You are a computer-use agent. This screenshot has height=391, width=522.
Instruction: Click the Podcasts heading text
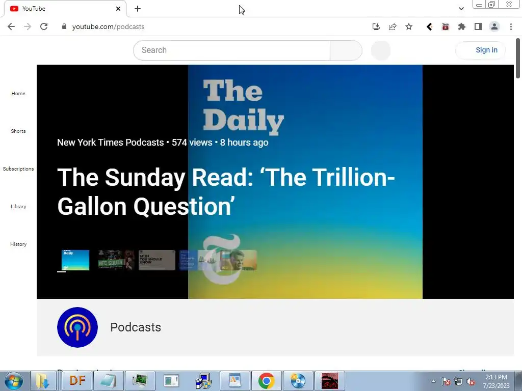pyautogui.click(x=136, y=327)
